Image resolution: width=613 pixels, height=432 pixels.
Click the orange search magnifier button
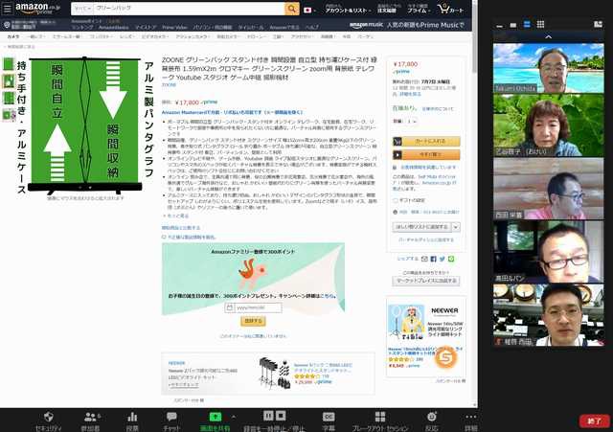pyautogui.click(x=291, y=9)
